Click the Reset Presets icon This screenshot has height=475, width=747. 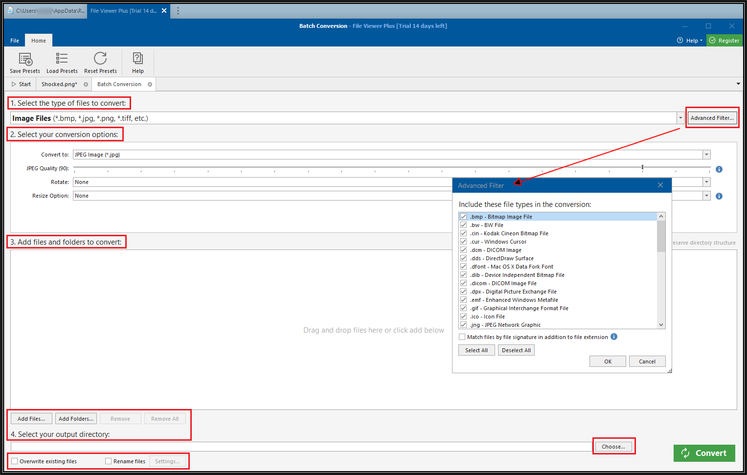pos(100,59)
